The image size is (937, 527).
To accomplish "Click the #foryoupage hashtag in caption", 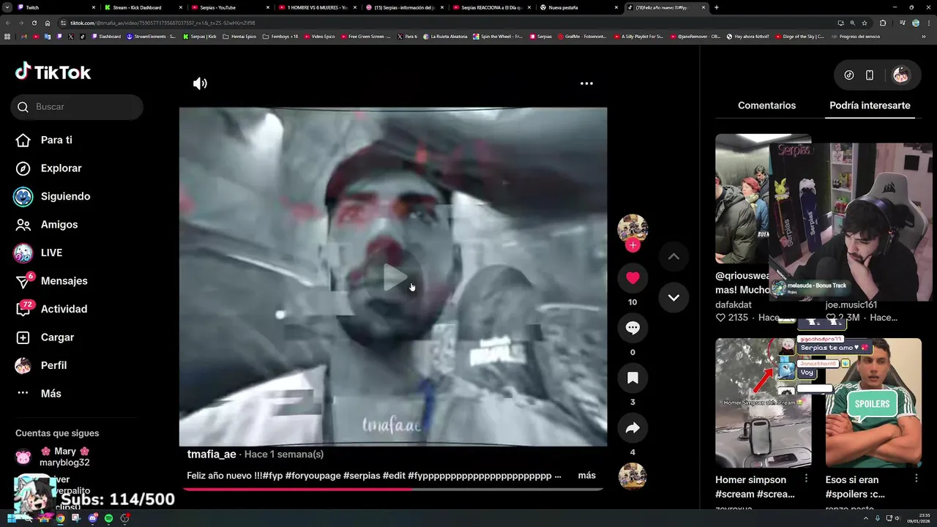I will coord(313,476).
